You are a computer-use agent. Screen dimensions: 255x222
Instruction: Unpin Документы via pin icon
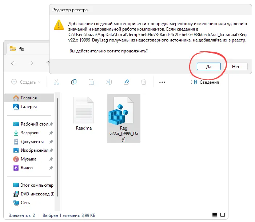click(x=51, y=142)
